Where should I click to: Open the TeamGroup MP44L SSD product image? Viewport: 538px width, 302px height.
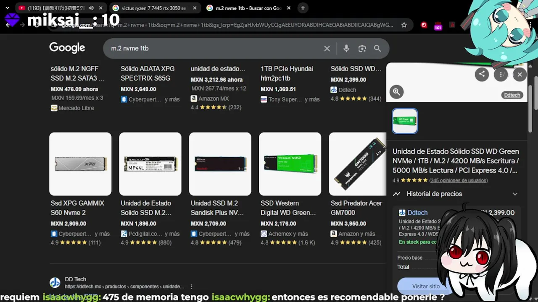150,164
